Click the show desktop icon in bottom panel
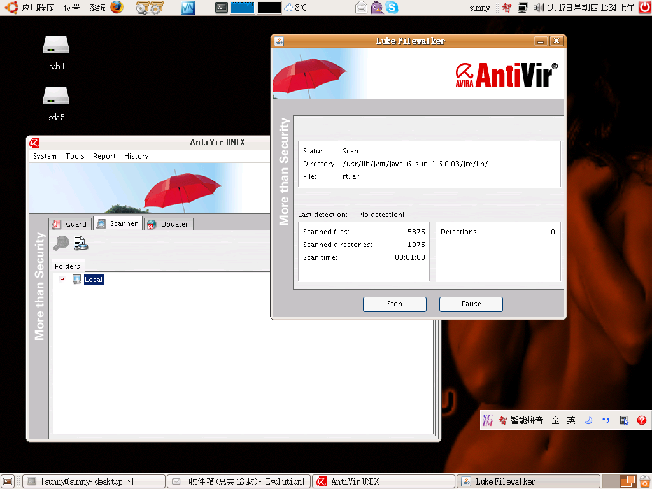Image resolution: width=652 pixels, height=489 pixels. click(x=8, y=481)
